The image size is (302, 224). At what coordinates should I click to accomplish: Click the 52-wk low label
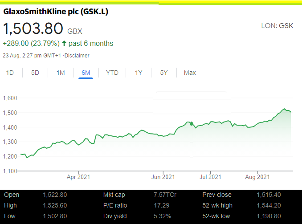pyautogui.click(x=216, y=216)
